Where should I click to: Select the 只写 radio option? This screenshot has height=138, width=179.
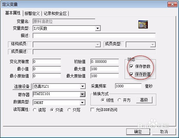point(69,110)
